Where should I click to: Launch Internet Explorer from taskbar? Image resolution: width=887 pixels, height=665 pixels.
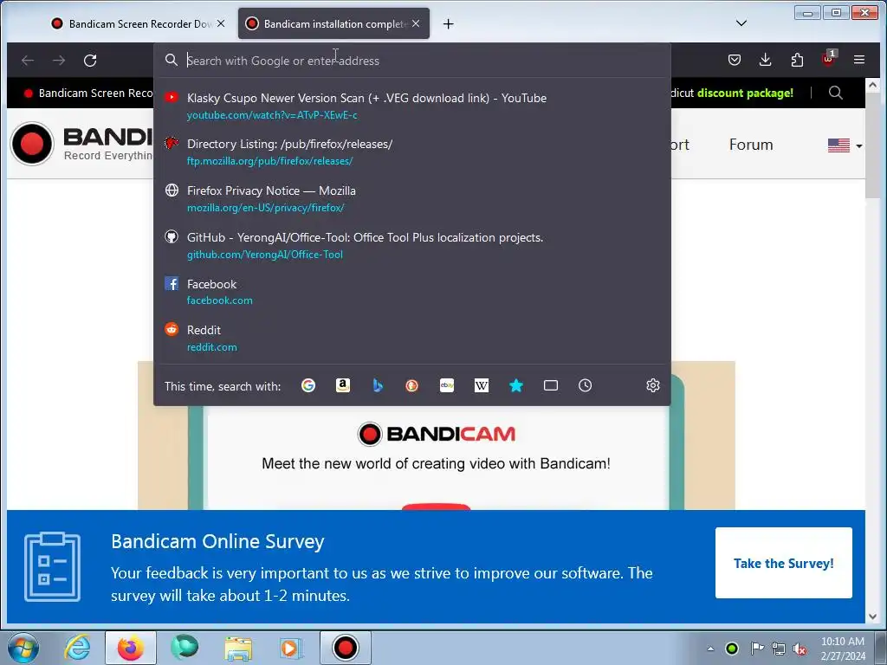[x=77, y=648]
